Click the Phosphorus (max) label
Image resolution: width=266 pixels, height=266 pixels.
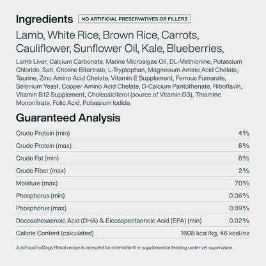click(42, 208)
